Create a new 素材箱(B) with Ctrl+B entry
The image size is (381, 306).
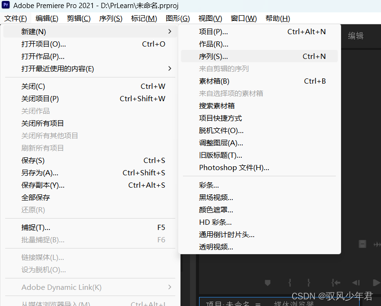click(x=259, y=81)
